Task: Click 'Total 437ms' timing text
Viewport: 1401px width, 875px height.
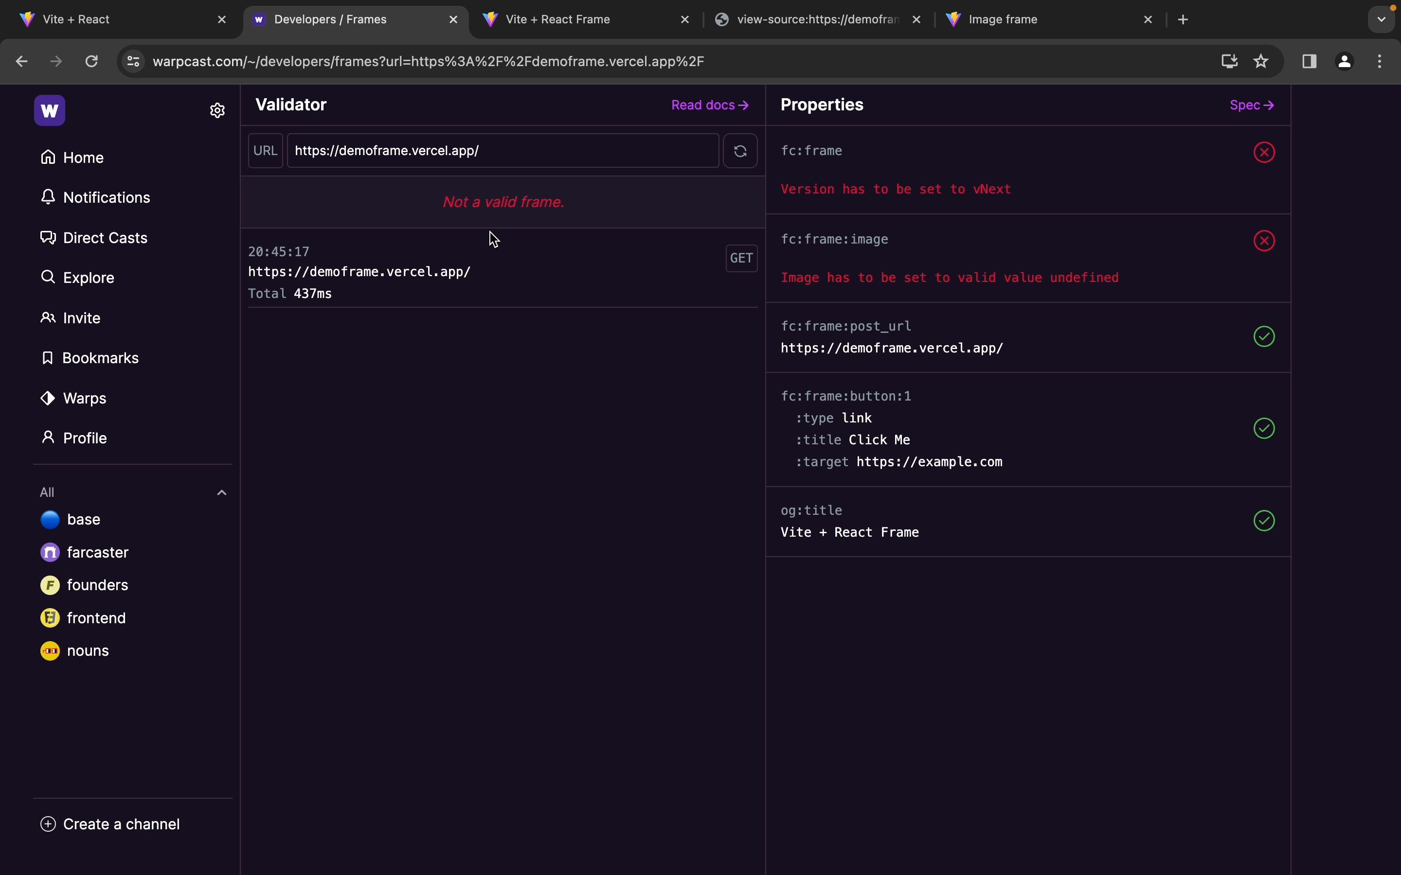Action: pos(289,294)
